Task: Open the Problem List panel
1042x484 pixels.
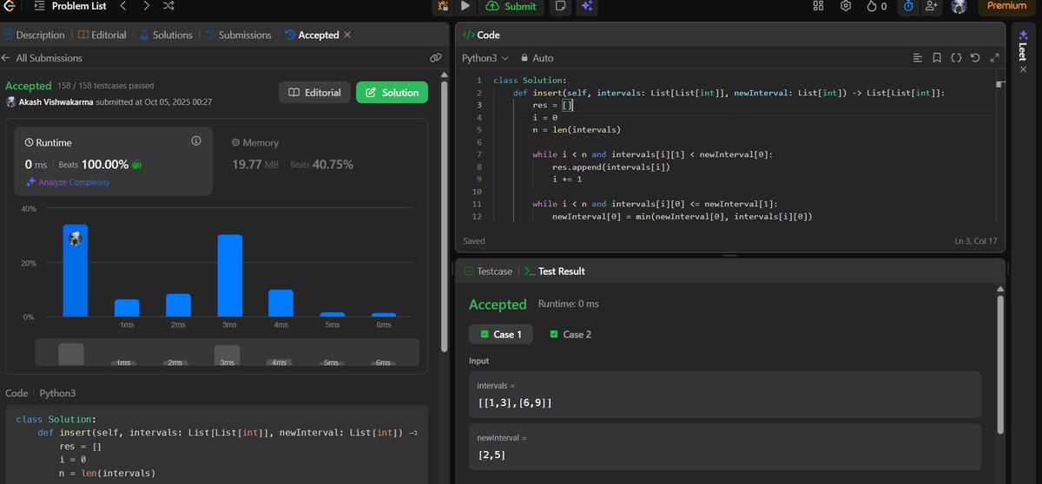Action: pos(69,6)
